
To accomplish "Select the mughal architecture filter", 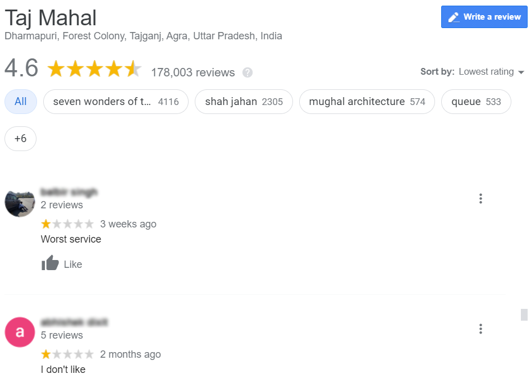I will [367, 102].
